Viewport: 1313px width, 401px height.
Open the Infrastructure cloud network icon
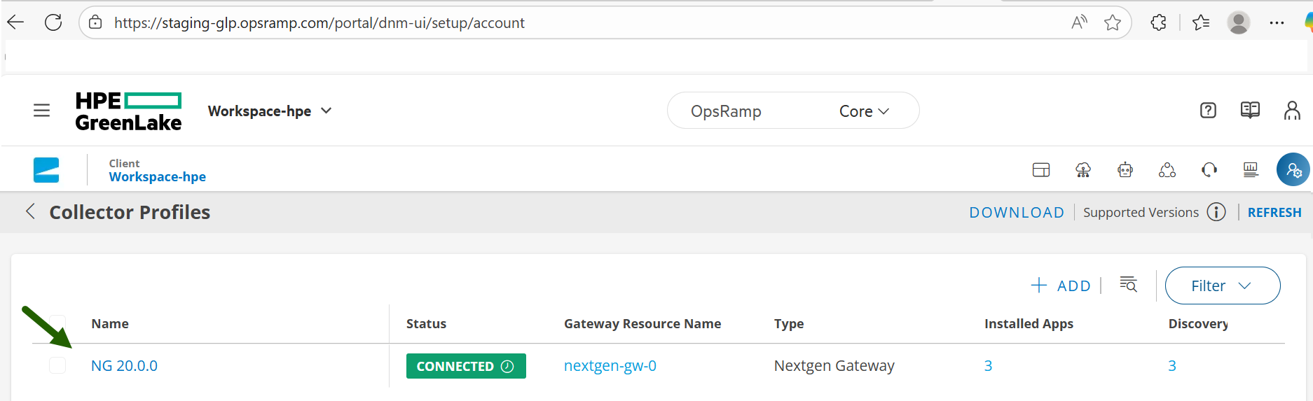(x=1083, y=170)
